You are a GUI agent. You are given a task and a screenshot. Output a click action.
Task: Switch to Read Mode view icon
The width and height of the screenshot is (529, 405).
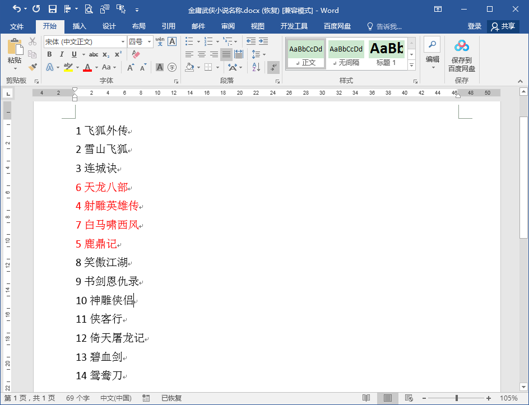click(366, 398)
